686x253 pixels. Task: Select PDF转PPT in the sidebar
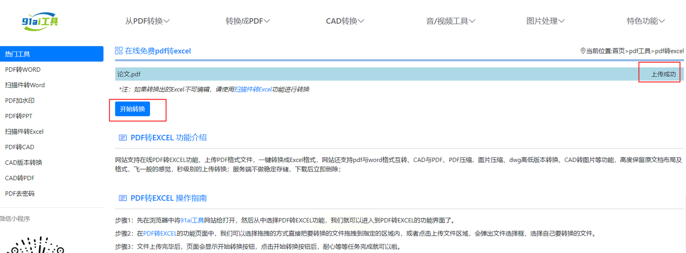click(x=19, y=116)
